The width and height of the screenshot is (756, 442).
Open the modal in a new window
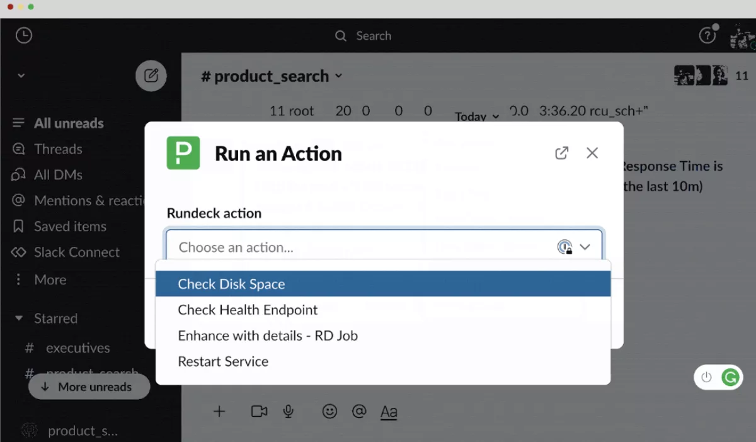coord(561,153)
